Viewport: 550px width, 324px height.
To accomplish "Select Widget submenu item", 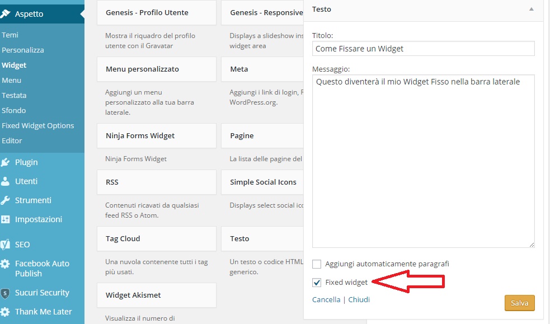I will point(14,65).
